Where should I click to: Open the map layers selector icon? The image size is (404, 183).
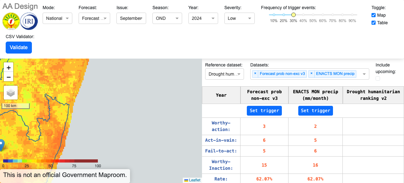click(11, 93)
